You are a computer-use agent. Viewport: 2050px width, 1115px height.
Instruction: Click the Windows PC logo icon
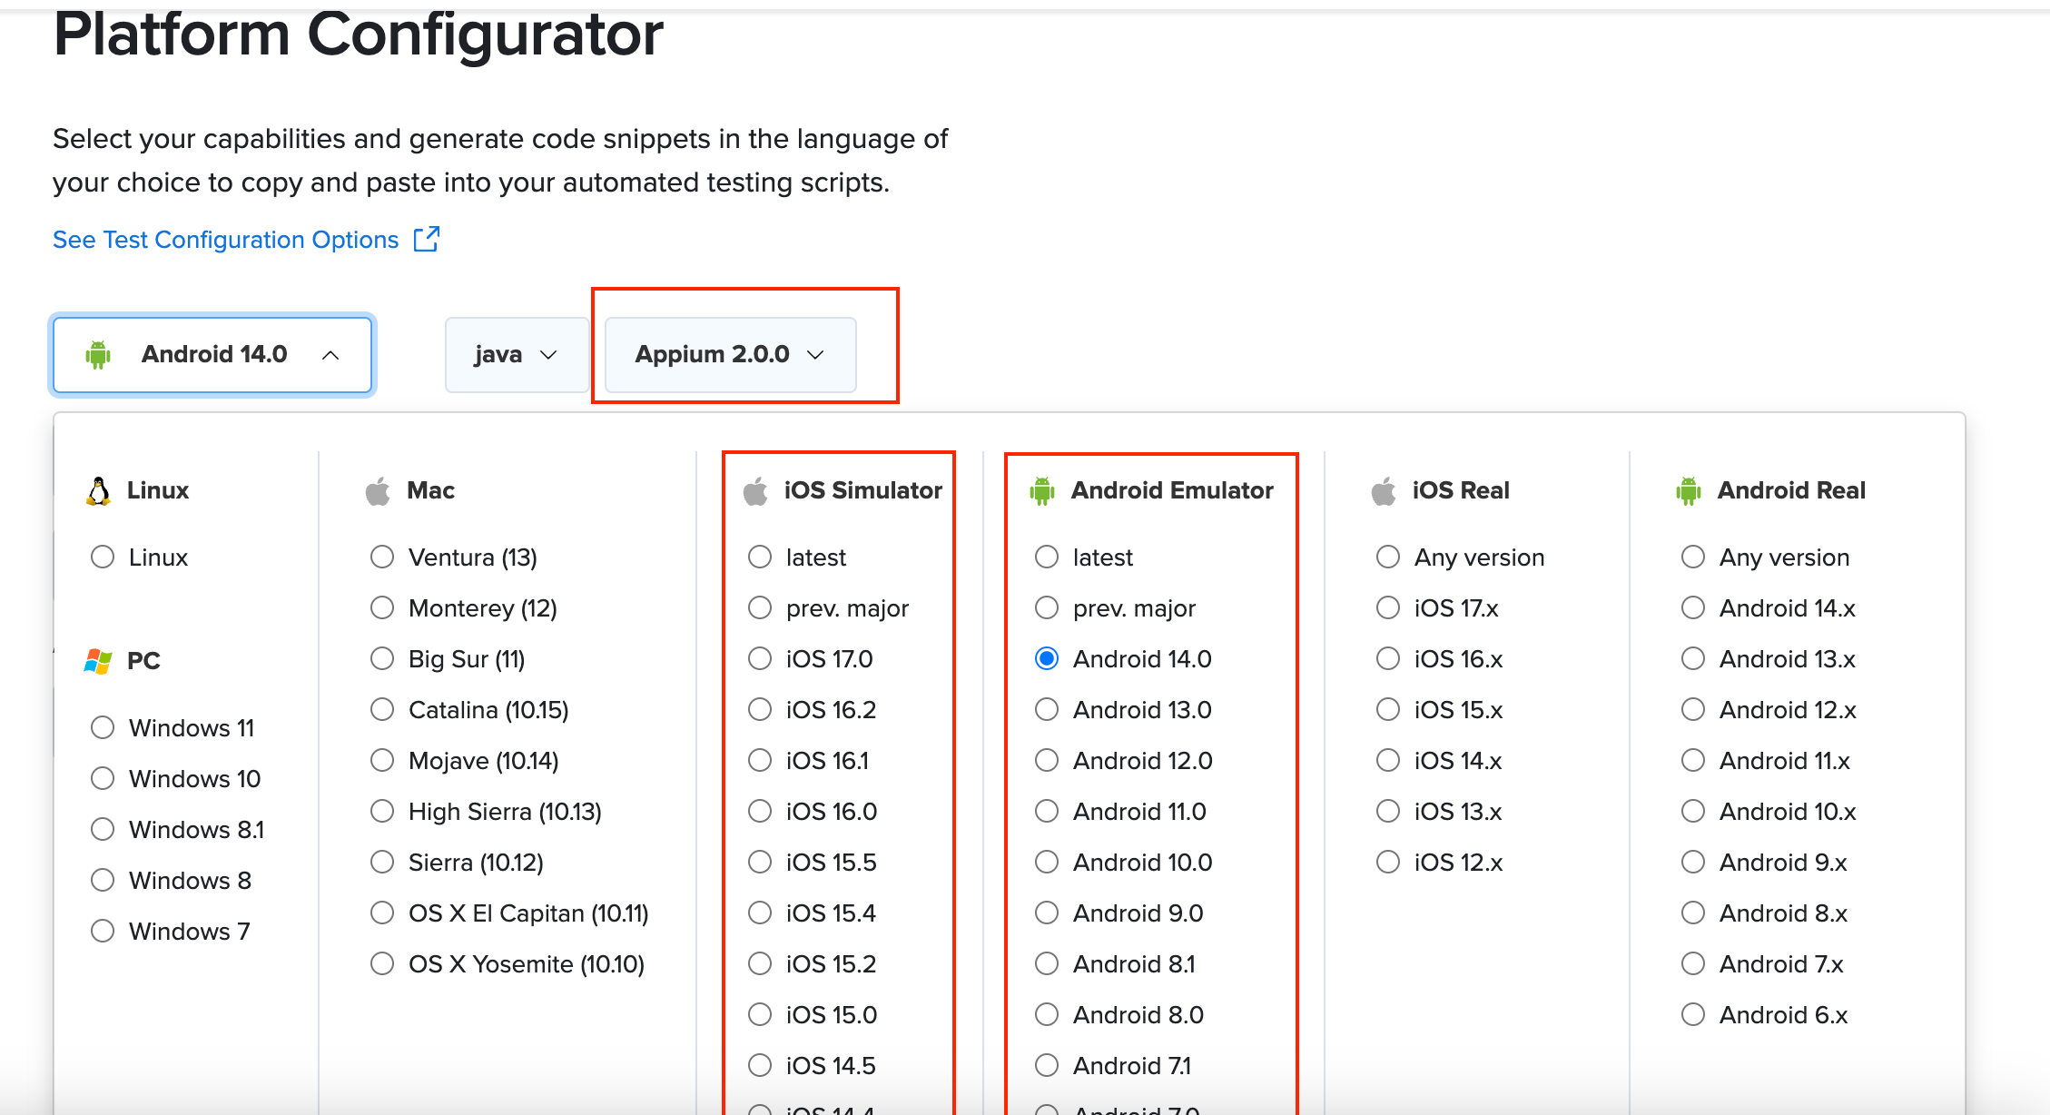[98, 661]
